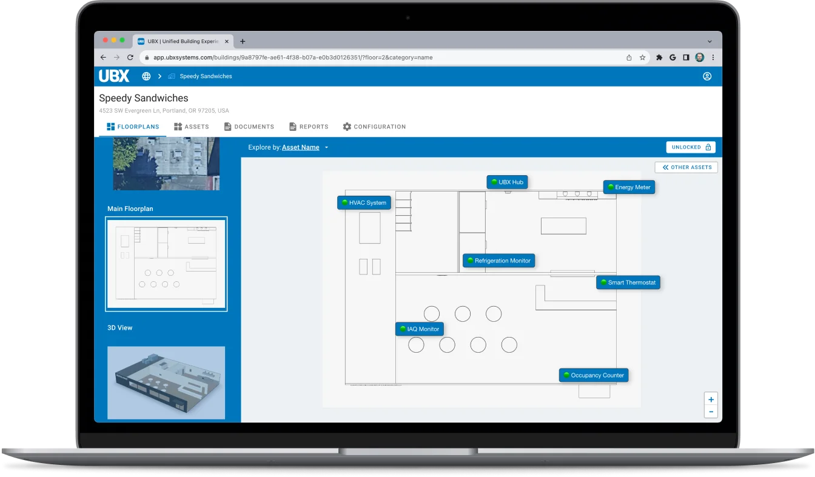Switch to the Assets tab
The height and width of the screenshot is (477, 815).
coord(192,127)
